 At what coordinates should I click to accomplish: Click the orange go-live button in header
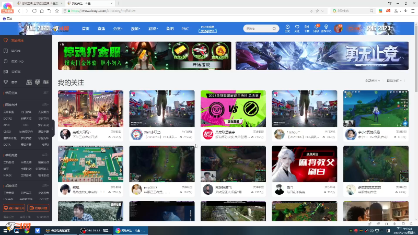pos(354,29)
